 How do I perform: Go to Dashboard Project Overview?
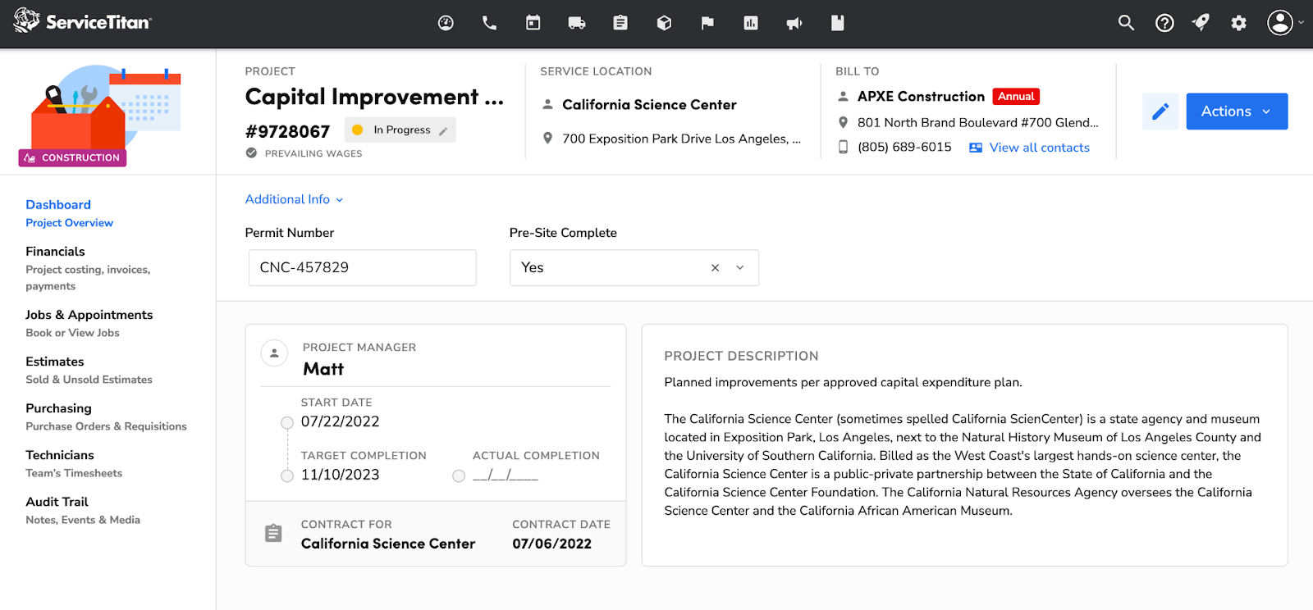[x=69, y=213]
